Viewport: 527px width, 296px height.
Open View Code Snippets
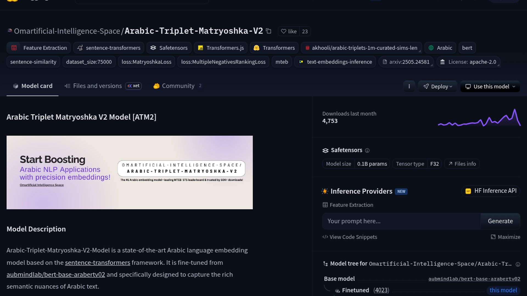pos(350,237)
